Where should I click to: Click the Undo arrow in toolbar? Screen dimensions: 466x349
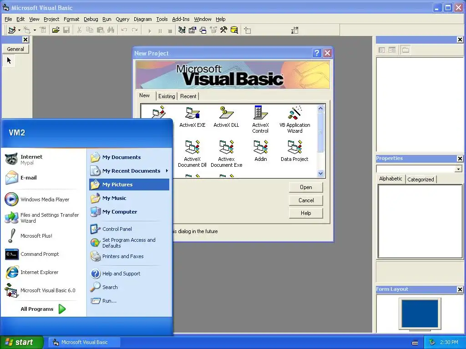click(x=124, y=30)
